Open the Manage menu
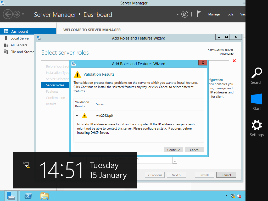Viewport: 268px width, 201px height. (x=214, y=14)
